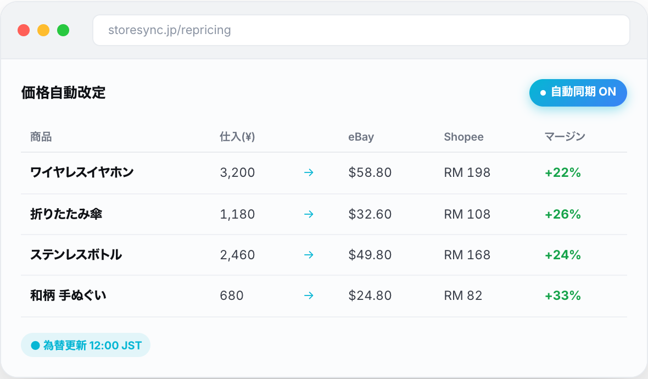Click the Shopee column header

click(x=463, y=137)
